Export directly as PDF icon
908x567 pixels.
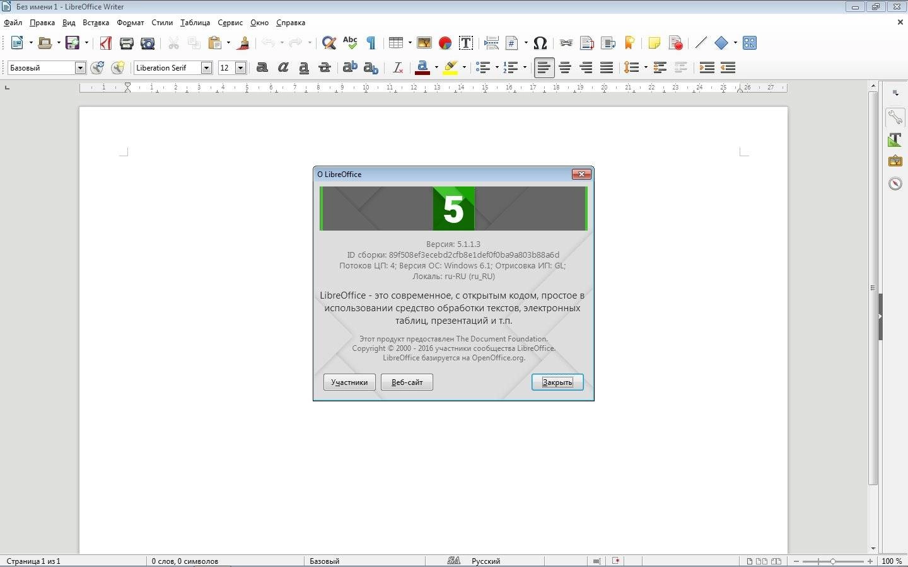106,43
